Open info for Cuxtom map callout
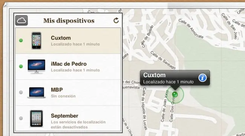This screenshot has height=136, width=245. coord(202,78)
